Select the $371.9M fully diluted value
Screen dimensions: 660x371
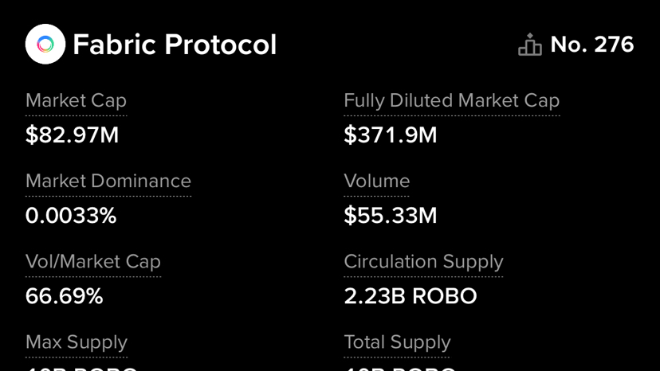[390, 135]
